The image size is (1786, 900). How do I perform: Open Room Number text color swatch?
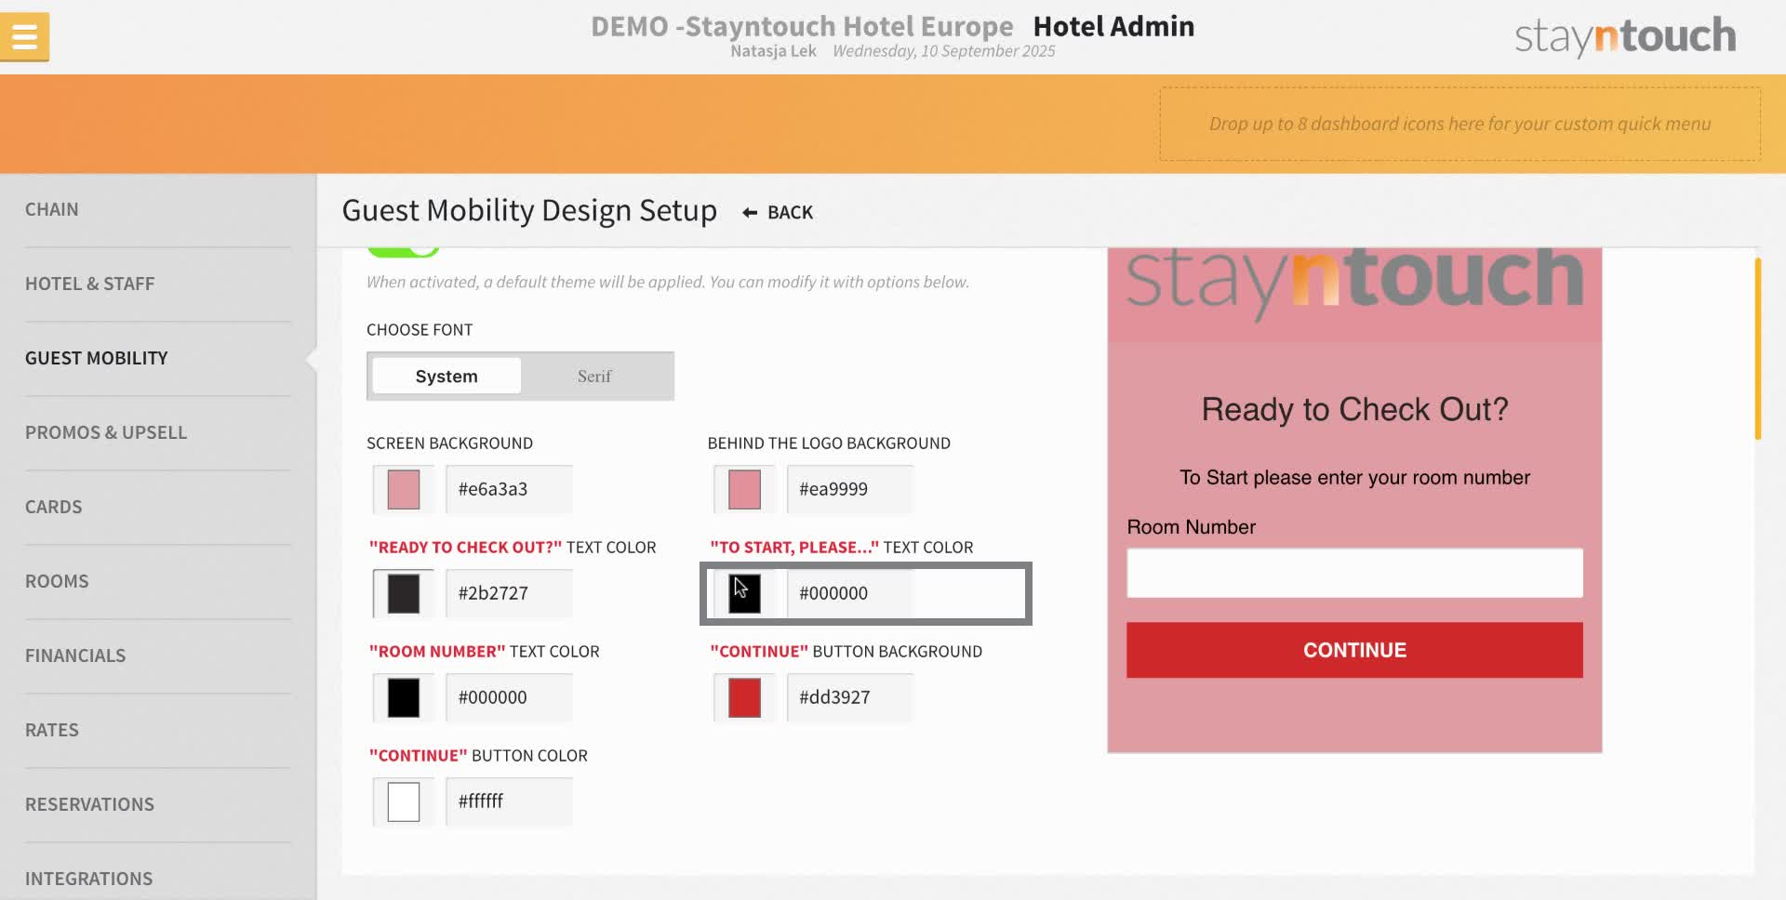(404, 697)
